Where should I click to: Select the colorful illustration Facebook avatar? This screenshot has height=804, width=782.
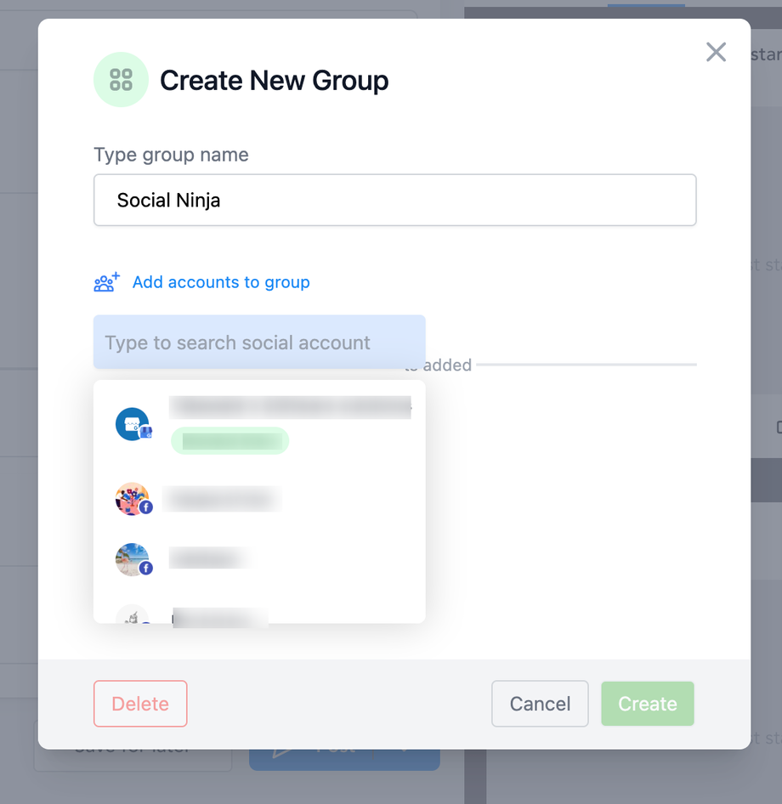(131, 498)
